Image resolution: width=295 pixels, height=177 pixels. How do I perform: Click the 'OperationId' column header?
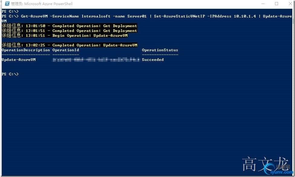[66, 50]
